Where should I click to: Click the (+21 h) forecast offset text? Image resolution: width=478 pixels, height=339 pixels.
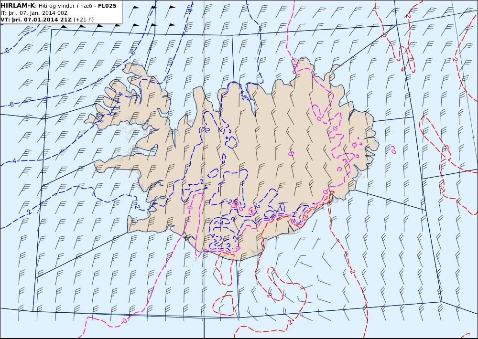click(84, 20)
